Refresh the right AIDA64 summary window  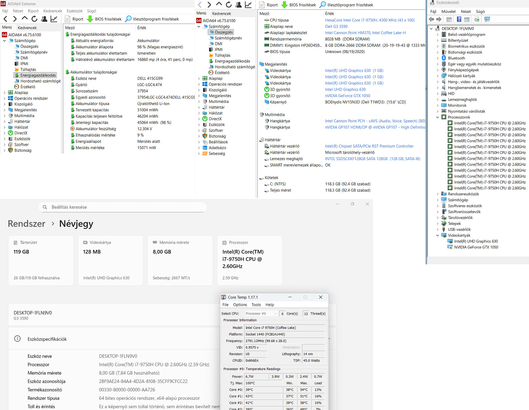tap(229, 5)
